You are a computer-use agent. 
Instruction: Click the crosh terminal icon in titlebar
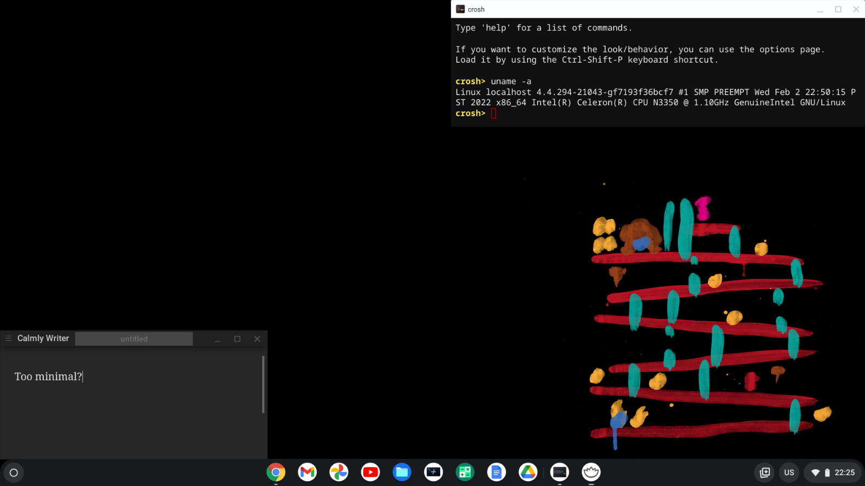pos(460,9)
